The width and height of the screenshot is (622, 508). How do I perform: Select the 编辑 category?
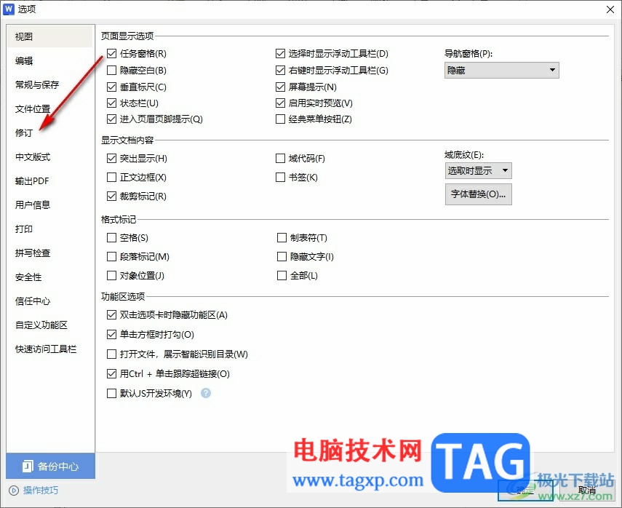pos(50,60)
